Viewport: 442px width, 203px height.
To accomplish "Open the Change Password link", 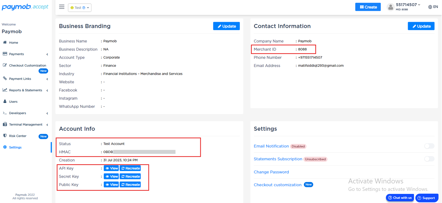I will click(271, 172).
